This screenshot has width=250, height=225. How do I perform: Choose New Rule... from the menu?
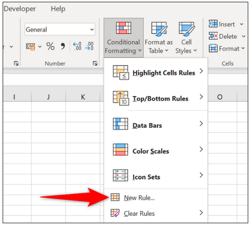(x=156, y=197)
